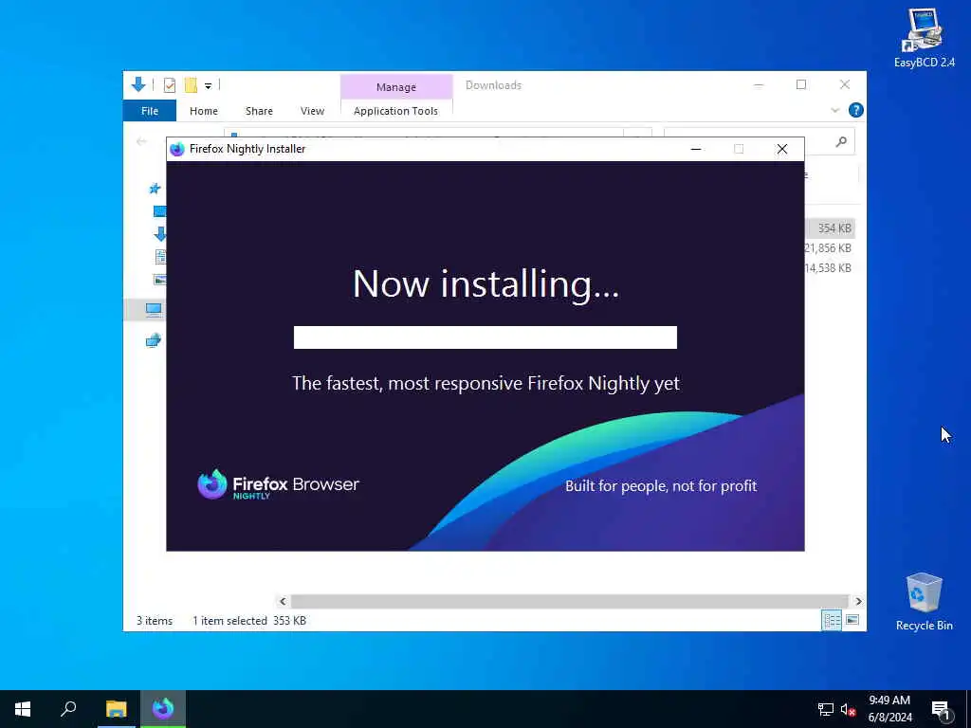Viewport: 971px width, 728px height.
Task: Switch to details view layout icon
Action: pyautogui.click(x=831, y=620)
